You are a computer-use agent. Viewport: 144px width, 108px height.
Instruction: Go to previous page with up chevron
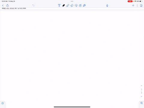[142, 86]
